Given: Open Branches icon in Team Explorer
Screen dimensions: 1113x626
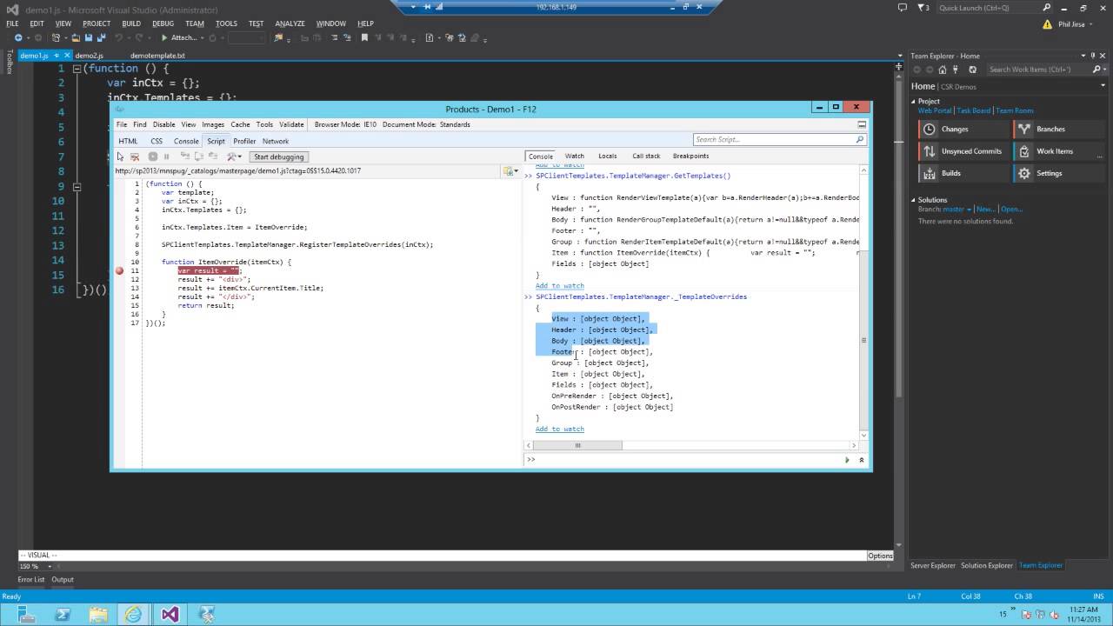Looking at the screenshot, I should (1024, 129).
